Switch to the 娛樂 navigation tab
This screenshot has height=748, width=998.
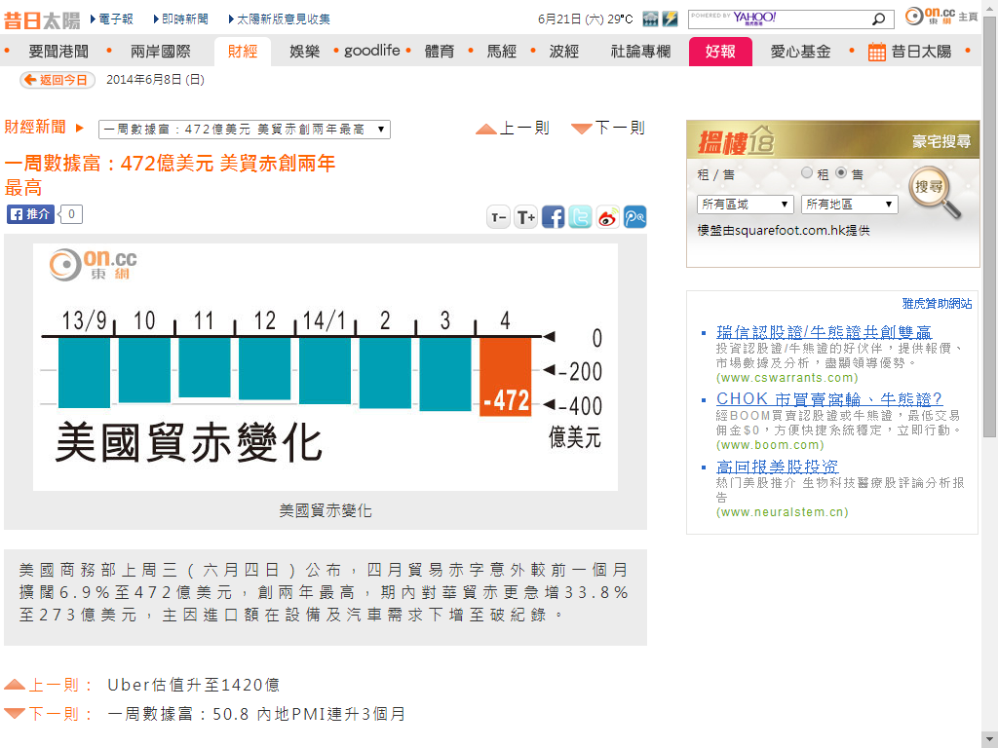point(304,52)
